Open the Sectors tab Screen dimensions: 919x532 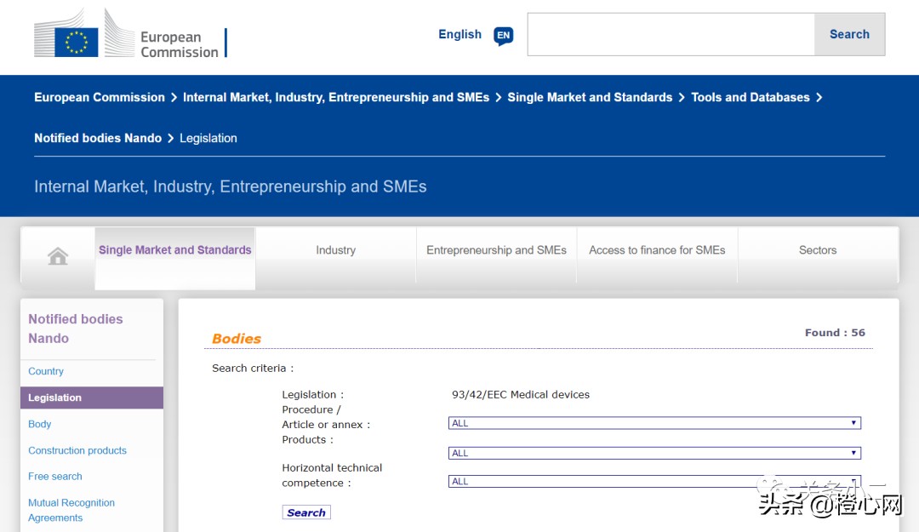tap(817, 250)
